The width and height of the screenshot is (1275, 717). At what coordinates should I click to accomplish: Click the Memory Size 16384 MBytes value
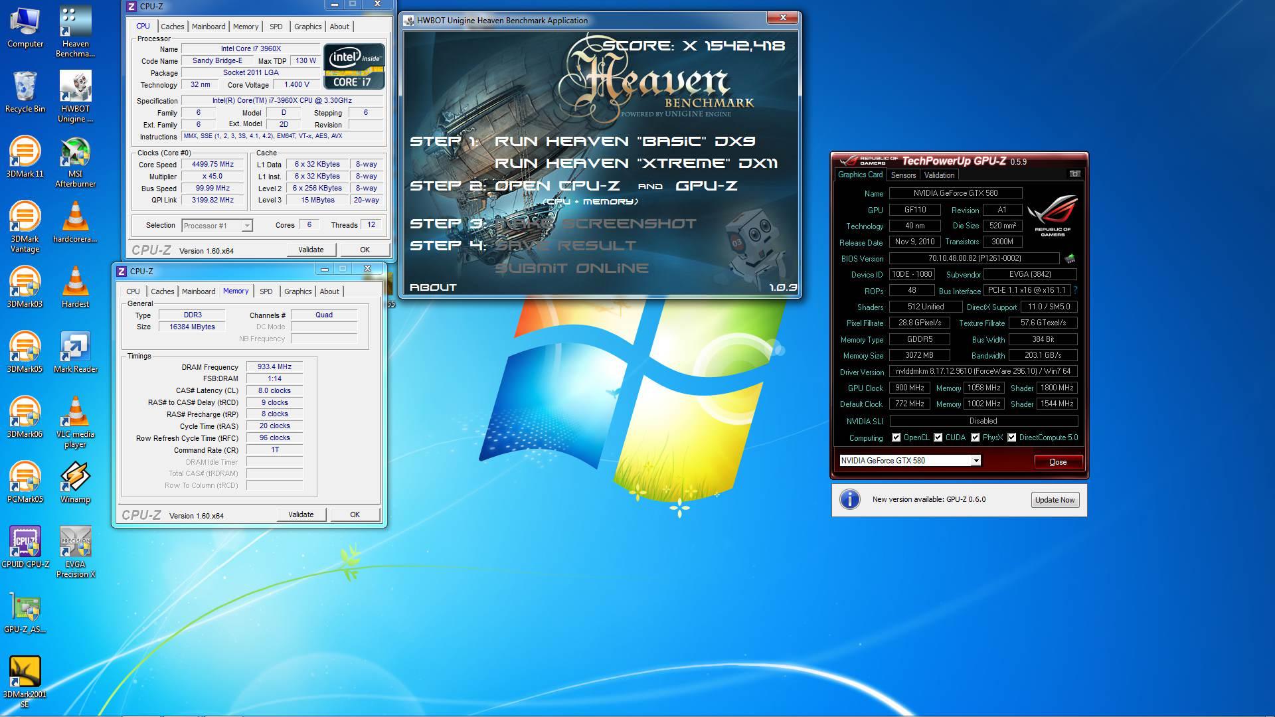[x=192, y=327]
